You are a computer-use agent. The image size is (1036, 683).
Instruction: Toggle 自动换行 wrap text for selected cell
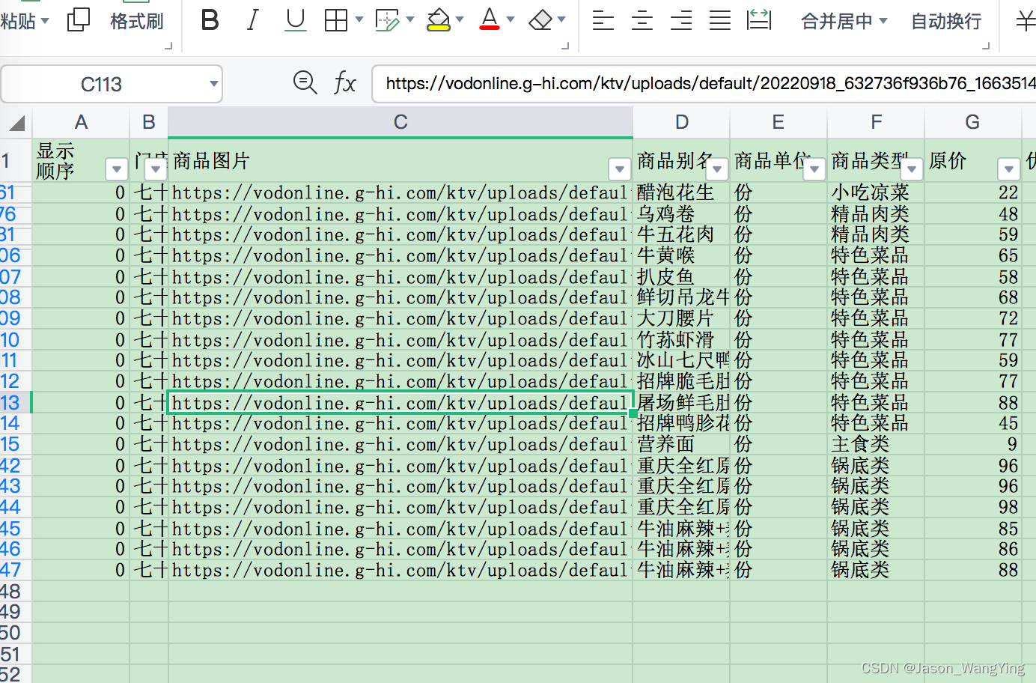945,22
